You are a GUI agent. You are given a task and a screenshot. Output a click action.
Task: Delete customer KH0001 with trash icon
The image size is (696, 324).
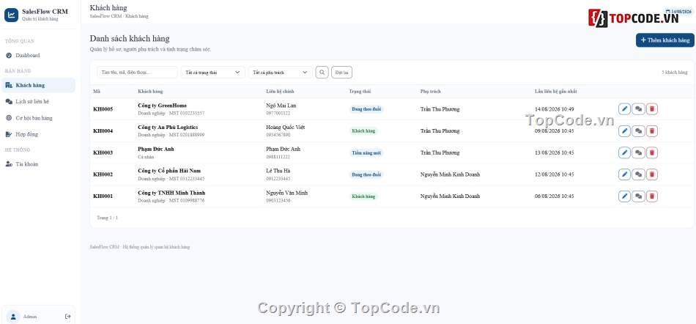pyautogui.click(x=651, y=196)
